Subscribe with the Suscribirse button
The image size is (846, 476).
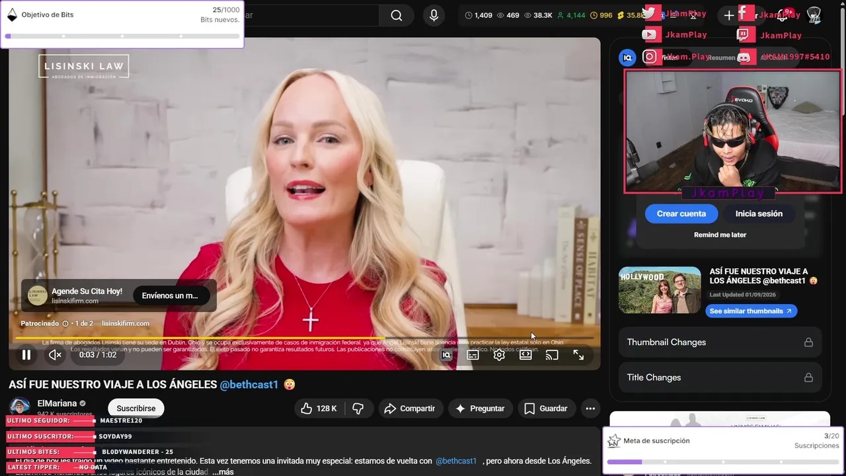(x=136, y=409)
